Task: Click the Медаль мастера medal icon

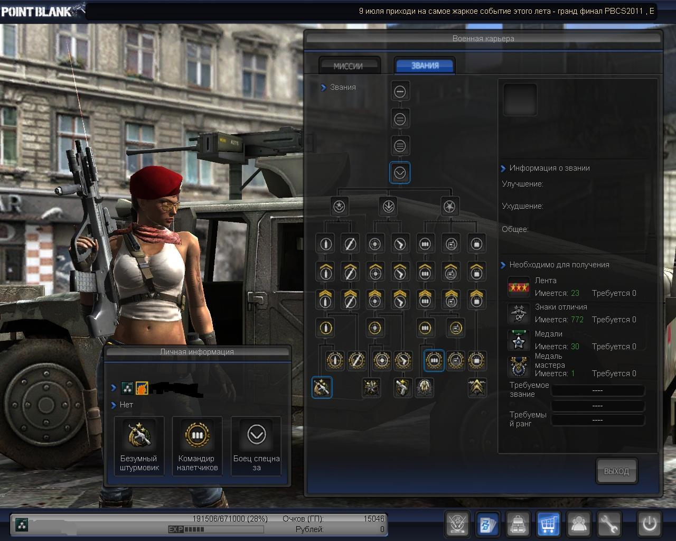Action: click(519, 367)
